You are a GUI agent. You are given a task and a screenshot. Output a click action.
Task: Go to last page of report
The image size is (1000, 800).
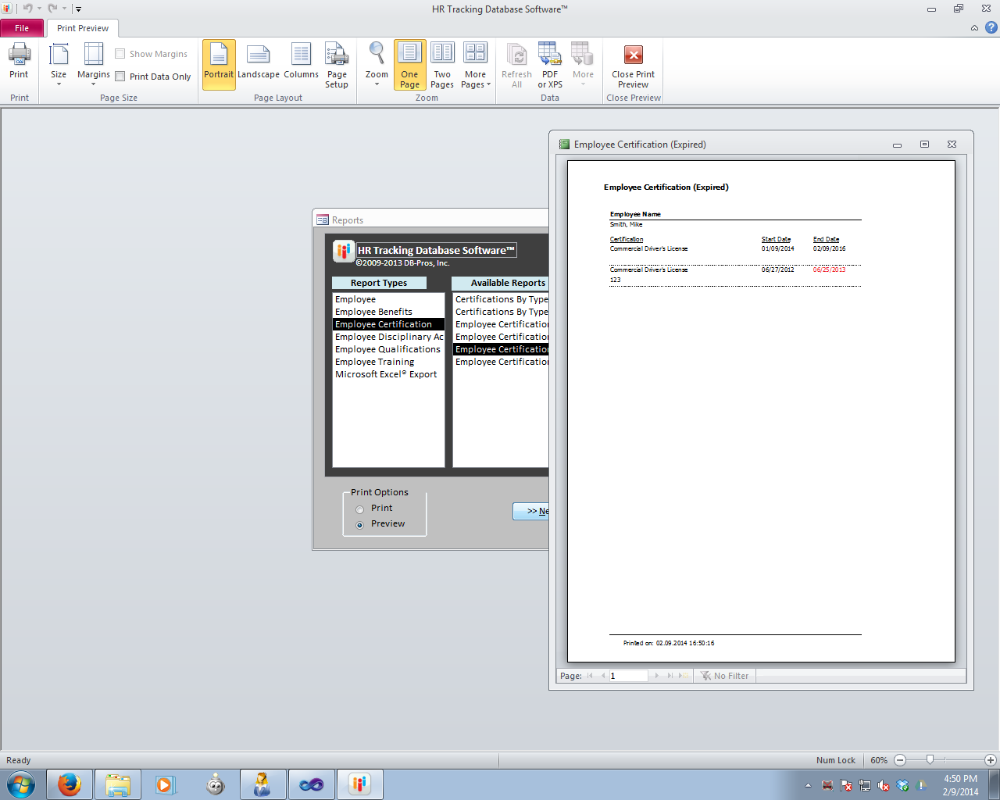click(x=670, y=676)
